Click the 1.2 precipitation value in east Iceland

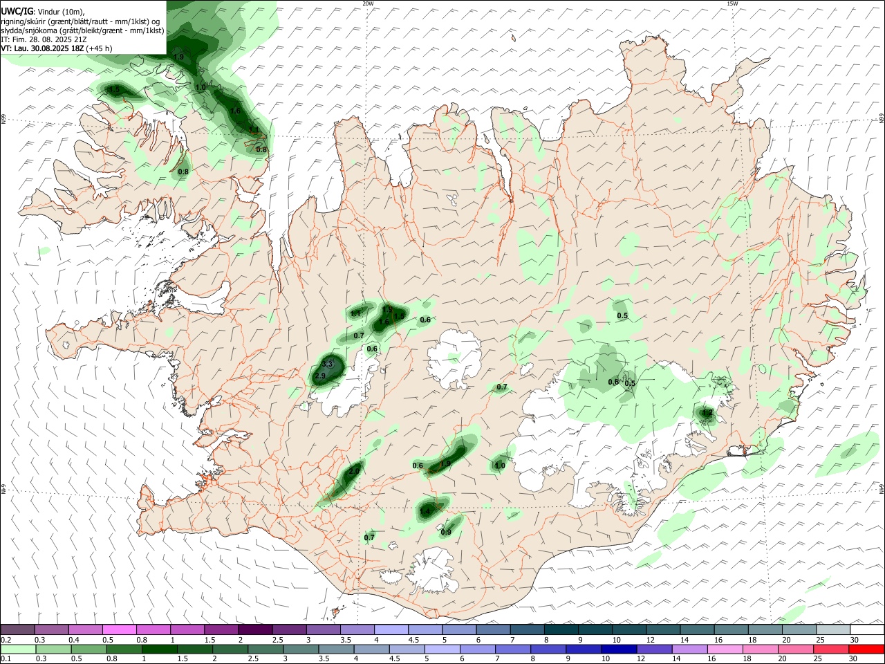tap(707, 413)
